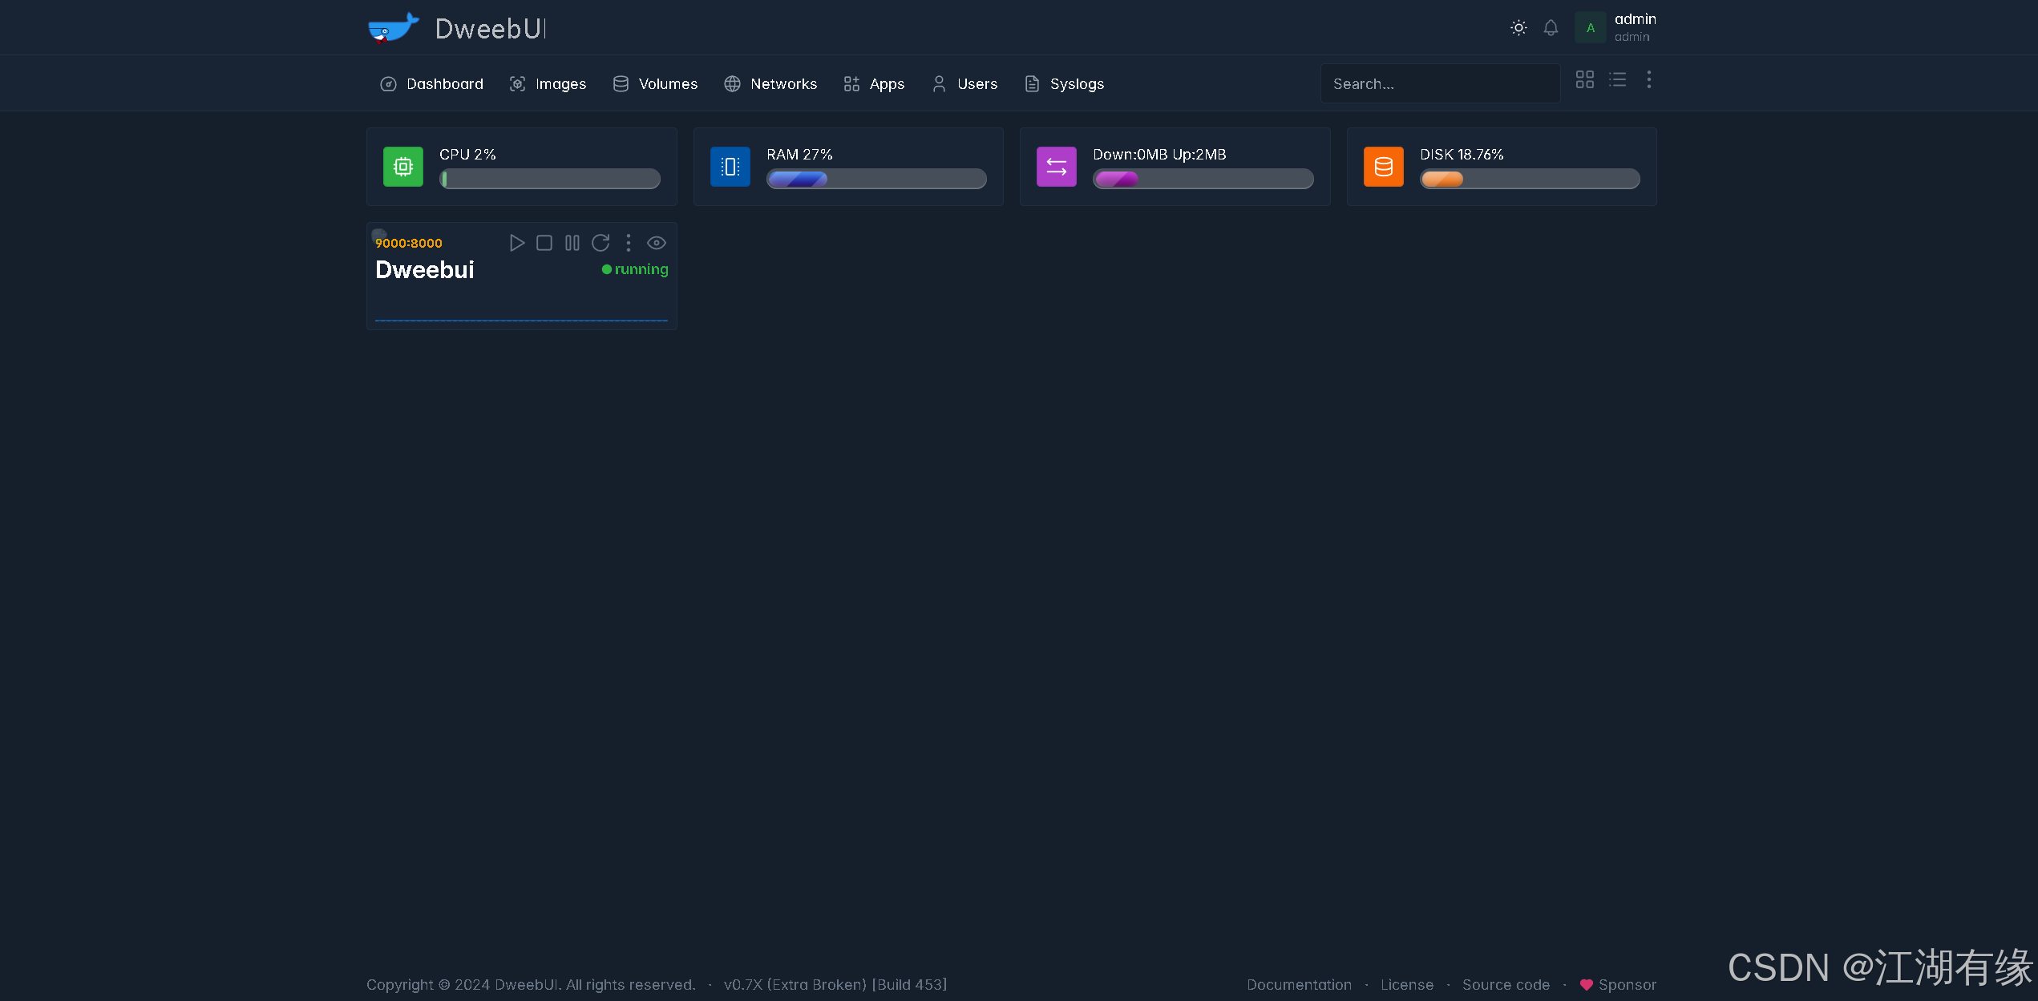Open the admin user menu

coord(1615,28)
